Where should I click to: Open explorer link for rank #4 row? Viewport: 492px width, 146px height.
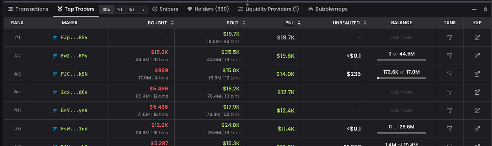pyautogui.click(x=477, y=93)
